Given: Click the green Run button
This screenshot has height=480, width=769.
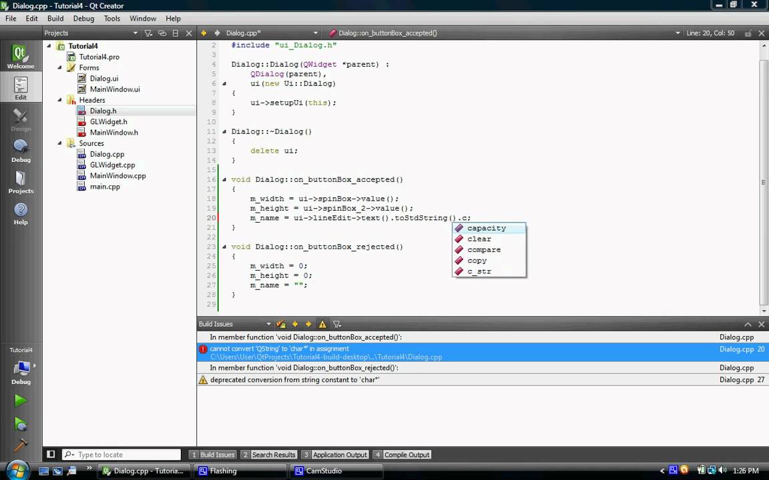Looking at the screenshot, I should [21, 400].
